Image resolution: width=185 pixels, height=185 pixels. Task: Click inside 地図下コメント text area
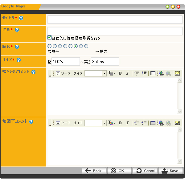coord(112,146)
